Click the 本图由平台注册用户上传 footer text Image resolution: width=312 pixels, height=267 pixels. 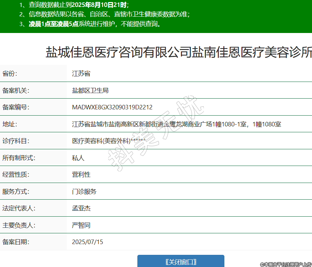tap(286, 264)
